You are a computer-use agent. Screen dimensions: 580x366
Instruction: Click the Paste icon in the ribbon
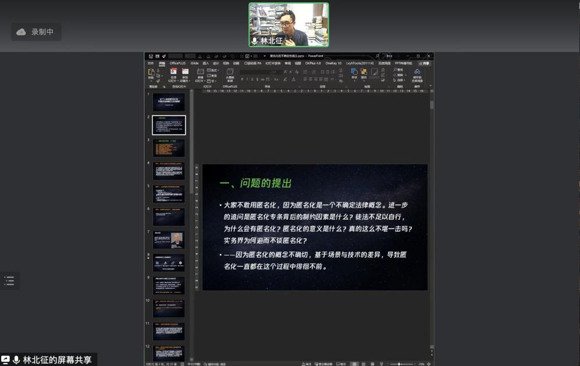[151, 73]
